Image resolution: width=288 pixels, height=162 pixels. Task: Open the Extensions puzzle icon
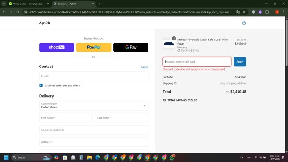click(x=267, y=12)
